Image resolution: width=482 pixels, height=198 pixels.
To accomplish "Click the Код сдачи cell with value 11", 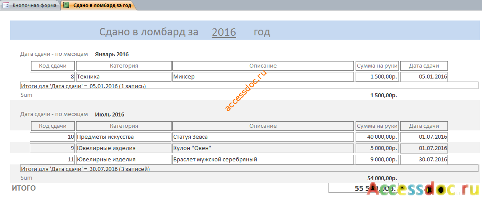I will click(52, 159).
